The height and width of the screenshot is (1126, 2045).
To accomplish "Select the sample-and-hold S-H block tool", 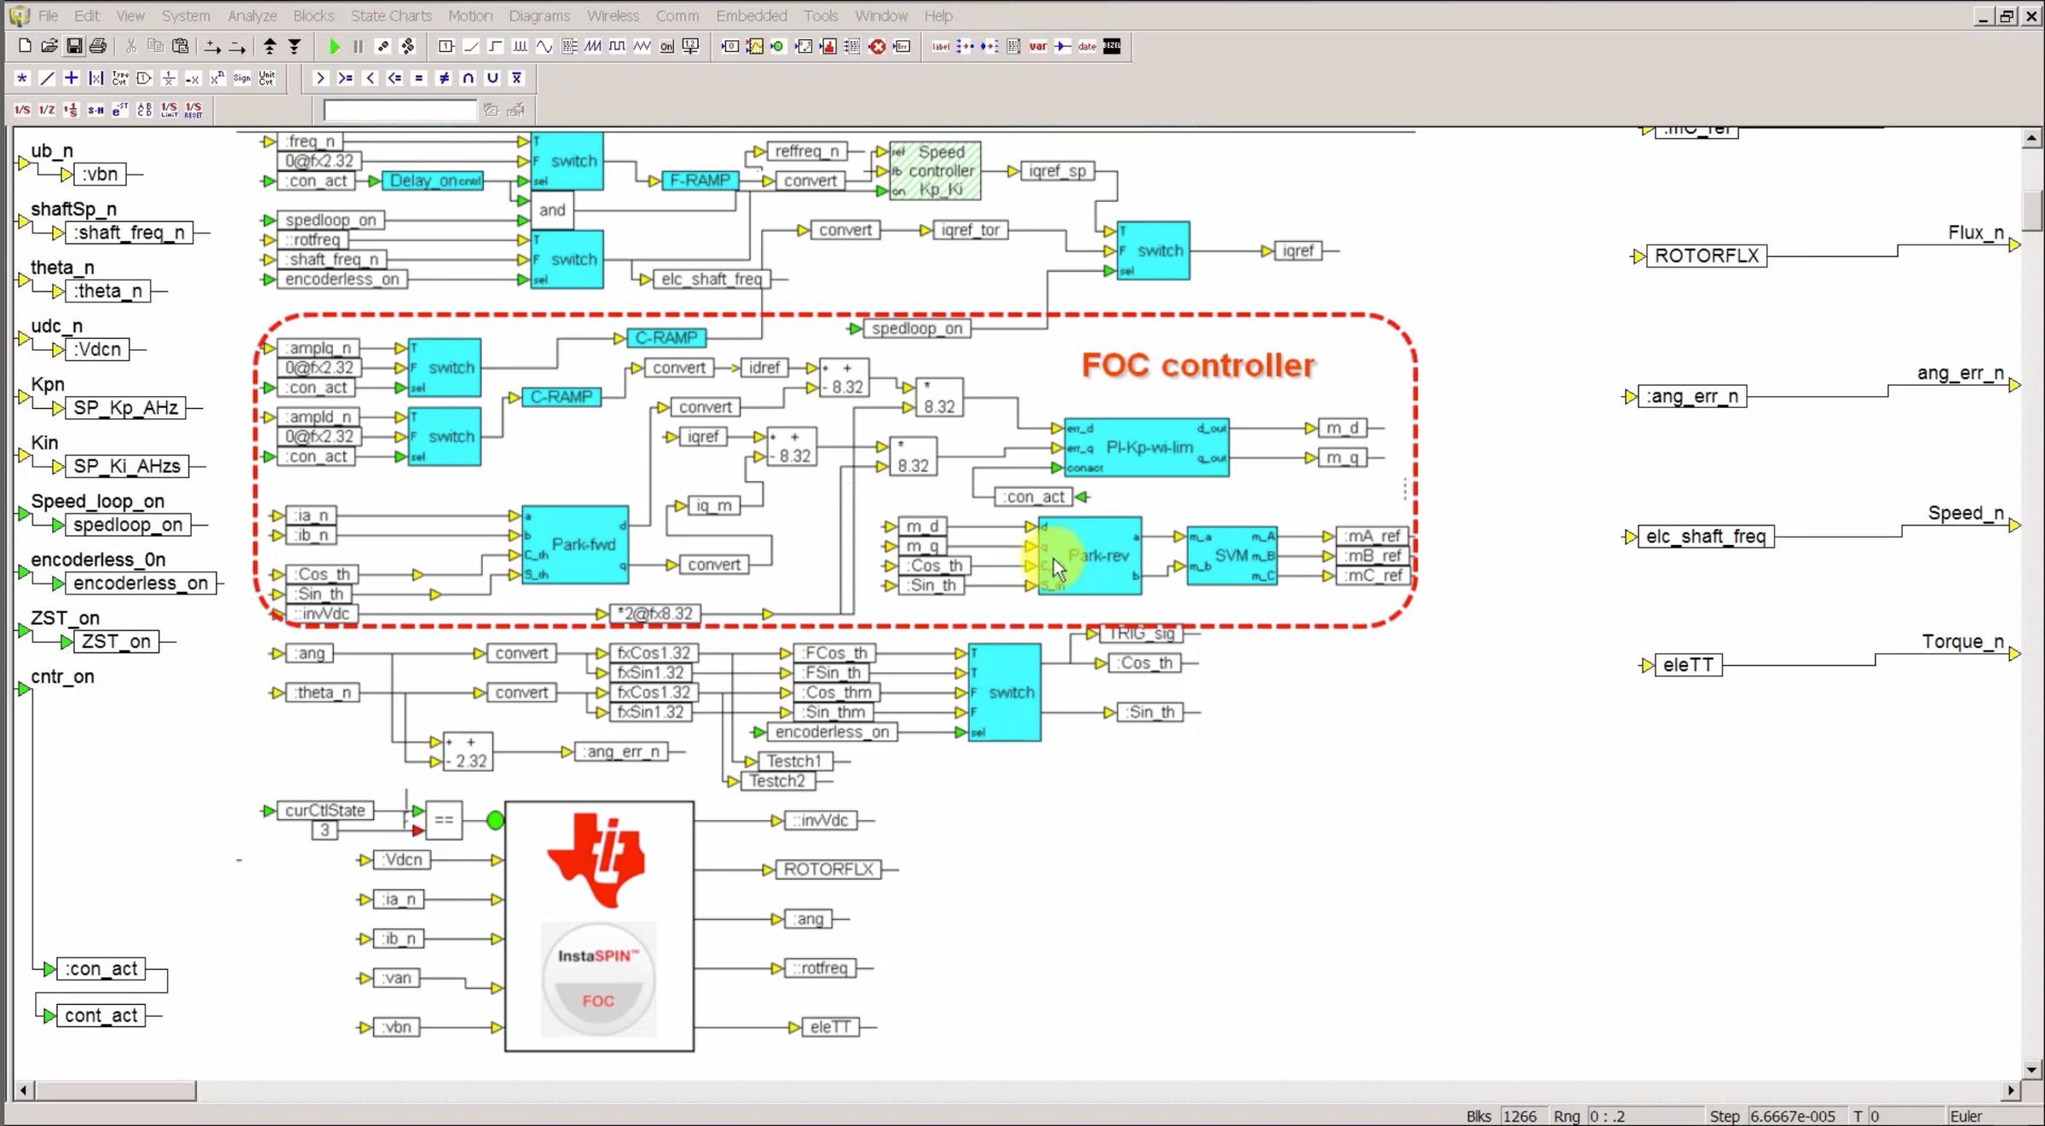I will click(x=95, y=109).
